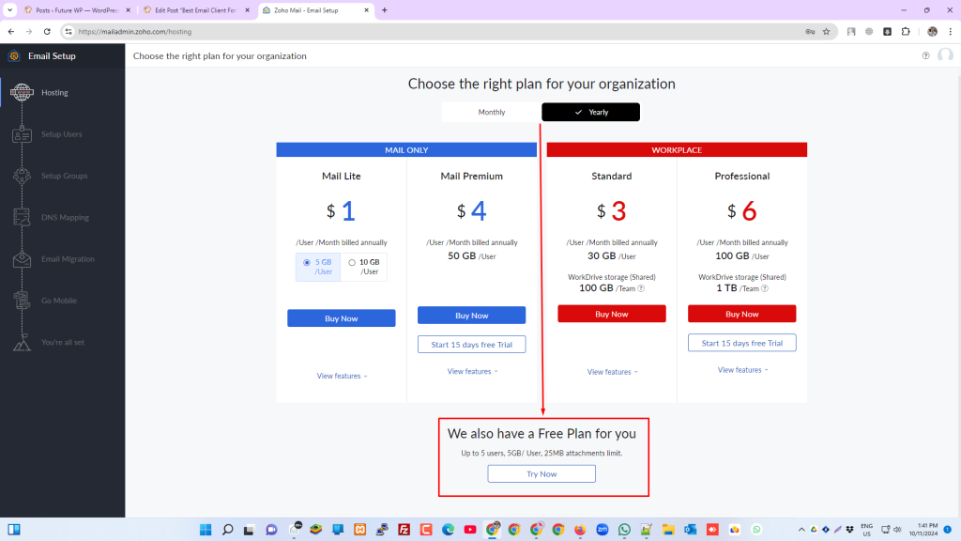Click the address bar URL
The width and height of the screenshot is (961, 541).
click(x=135, y=31)
